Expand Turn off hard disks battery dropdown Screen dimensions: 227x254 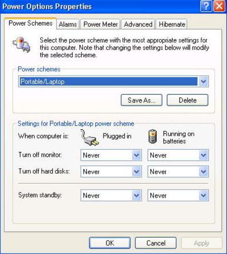click(178, 171)
